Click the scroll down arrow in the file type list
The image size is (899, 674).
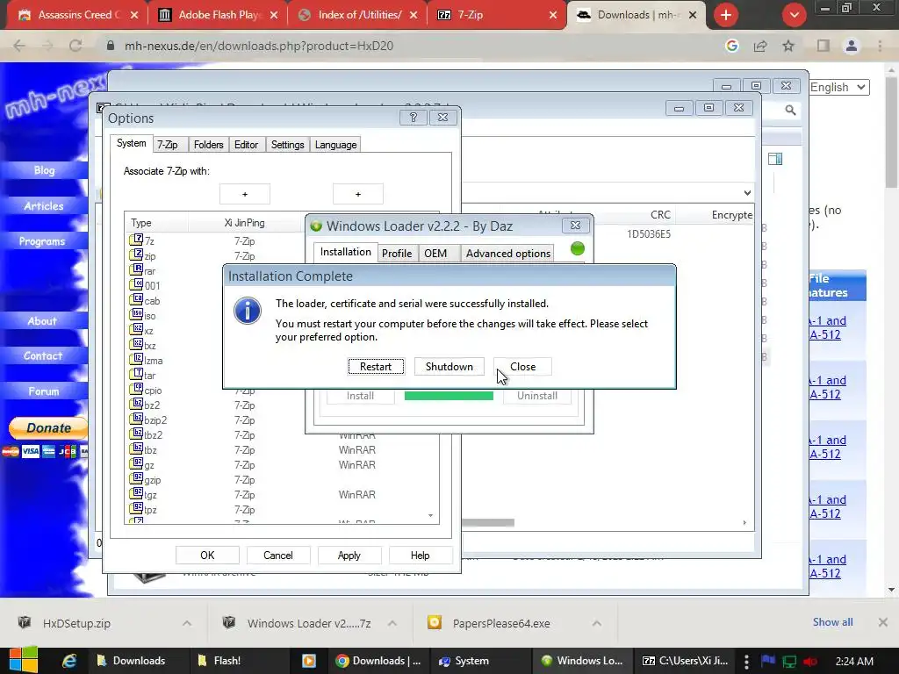(x=430, y=516)
